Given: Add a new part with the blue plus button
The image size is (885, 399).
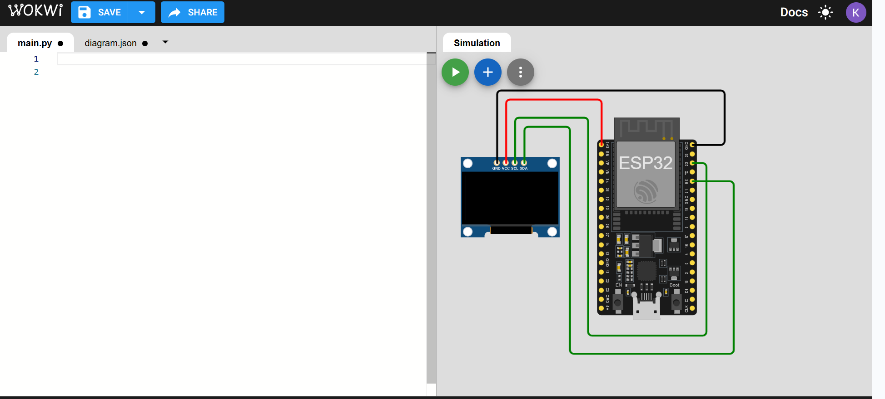Looking at the screenshot, I should tap(488, 72).
